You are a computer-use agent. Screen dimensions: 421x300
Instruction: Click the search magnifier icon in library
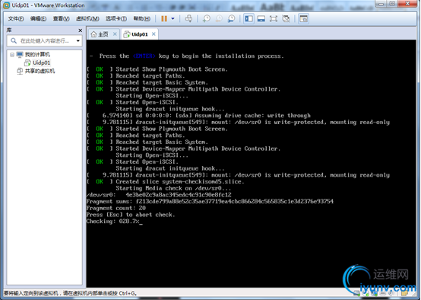point(14,41)
